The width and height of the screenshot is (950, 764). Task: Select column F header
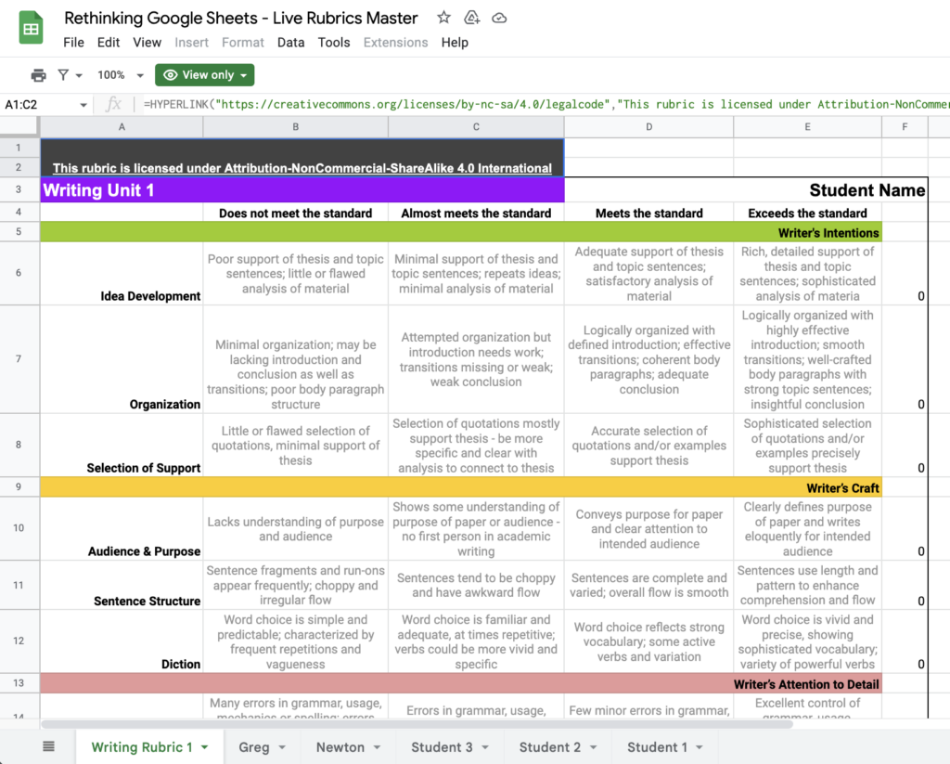click(x=905, y=127)
